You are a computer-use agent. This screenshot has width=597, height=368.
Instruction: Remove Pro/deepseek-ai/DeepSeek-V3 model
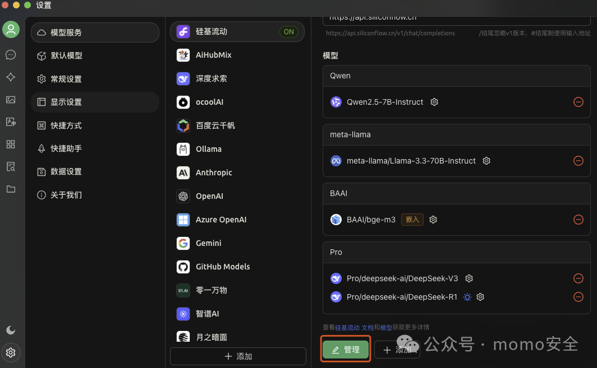click(x=578, y=278)
